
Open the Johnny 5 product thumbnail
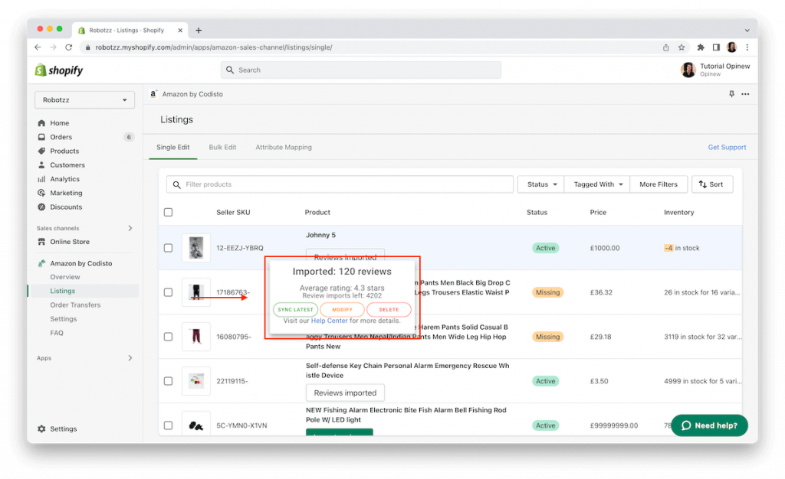[195, 248]
